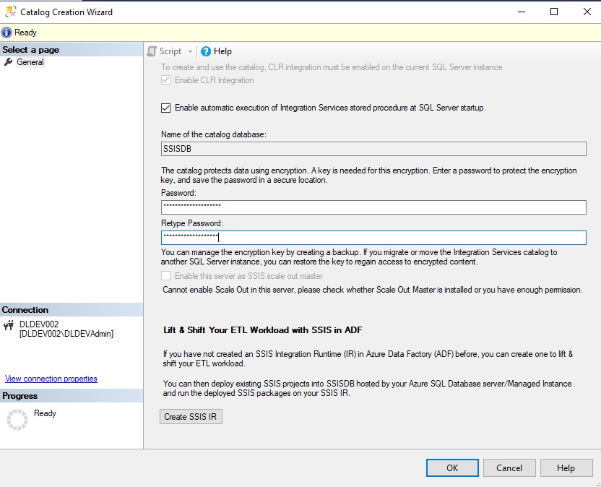Click the Ready info icon in status bar
This screenshot has width=601, height=487.
click(x=7, y=33)
